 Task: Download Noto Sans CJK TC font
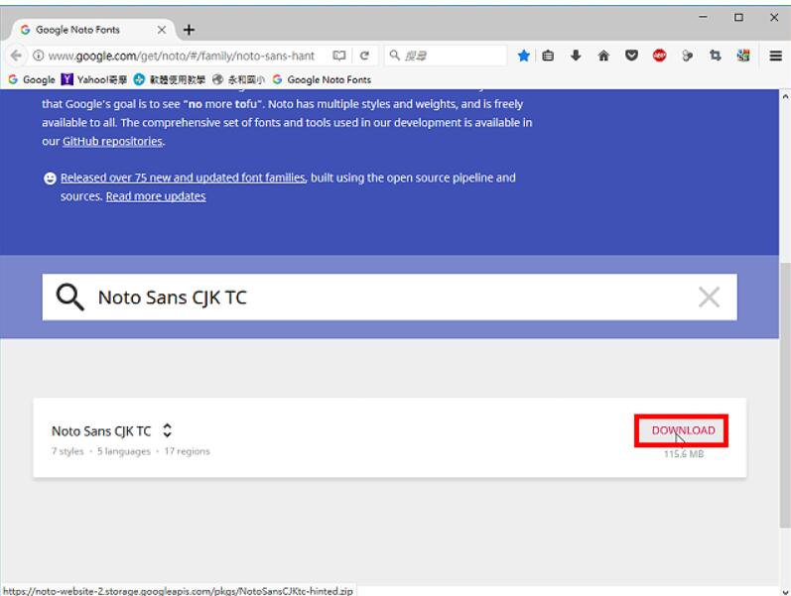click(683, 430)
